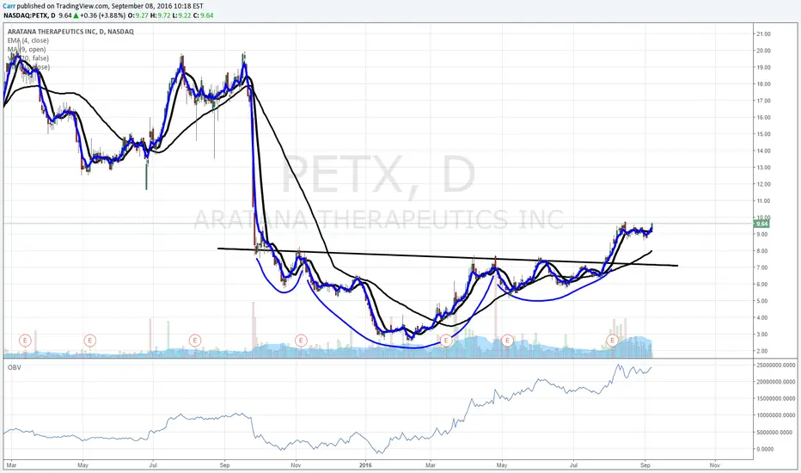Click the 21.00 price axis label

pyautogui.click(x=764, y=34)
